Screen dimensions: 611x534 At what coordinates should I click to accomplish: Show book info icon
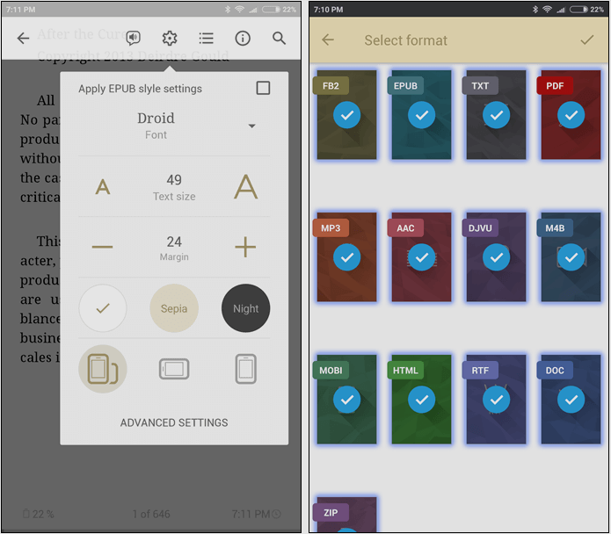[x=243, y=38]
